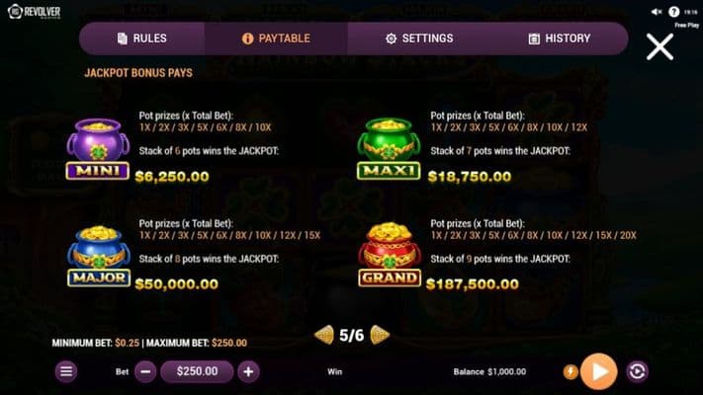
Task: Toggle the sound mute icon
Action: point(657,12)
